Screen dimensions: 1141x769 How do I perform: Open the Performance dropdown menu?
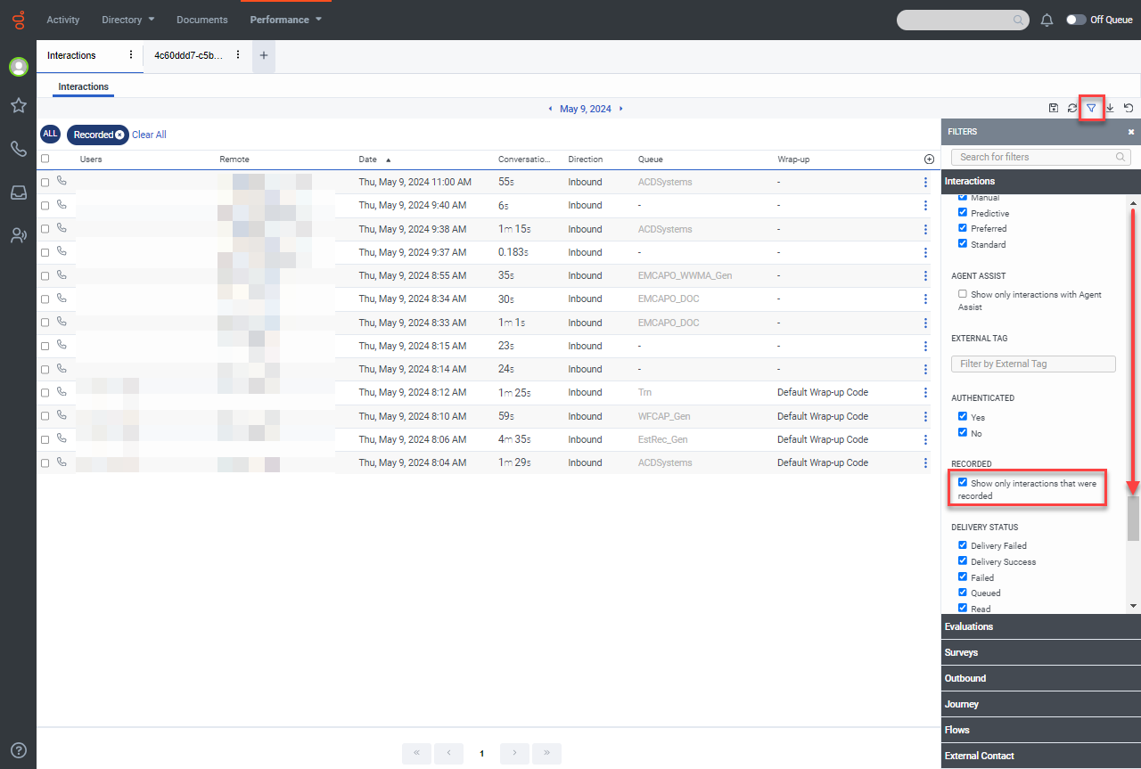(285, 20)
